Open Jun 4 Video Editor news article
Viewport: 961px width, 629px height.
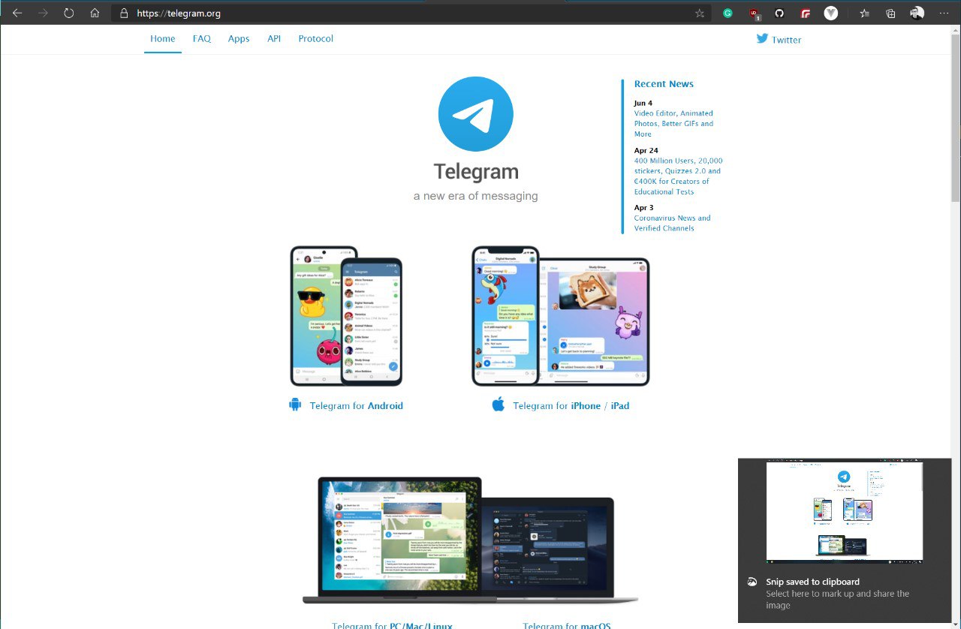point(674,124)
